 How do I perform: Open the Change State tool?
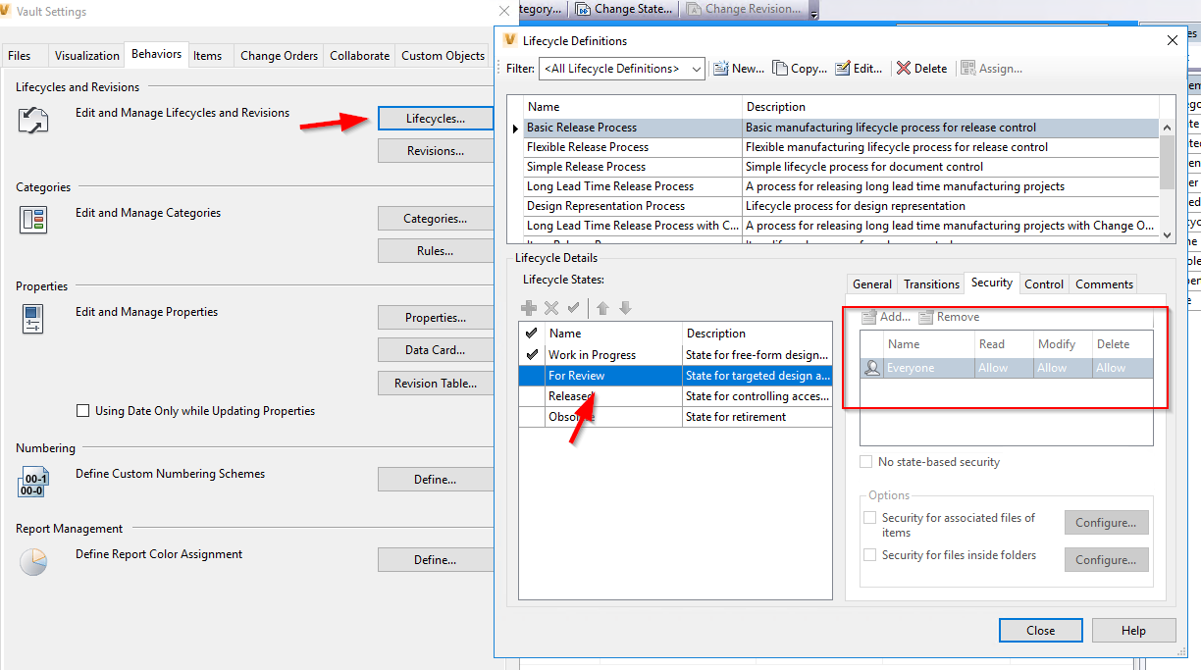pyautogui.click(x=624, y=9)
